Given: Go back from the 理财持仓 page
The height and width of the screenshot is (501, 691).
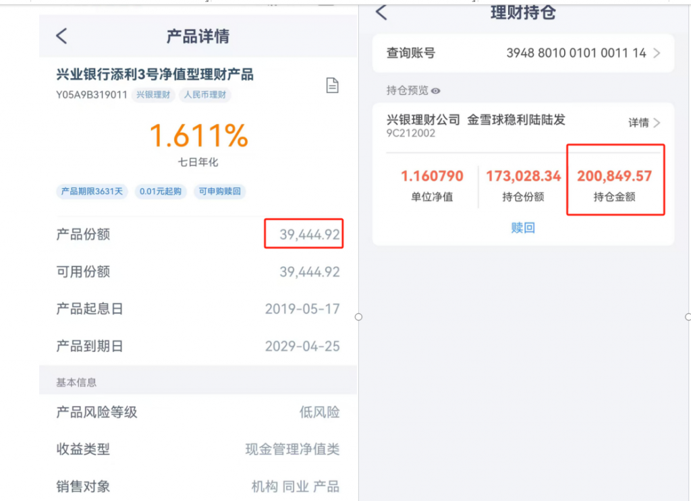Looking at the screenshot, I should coord(382,12).
